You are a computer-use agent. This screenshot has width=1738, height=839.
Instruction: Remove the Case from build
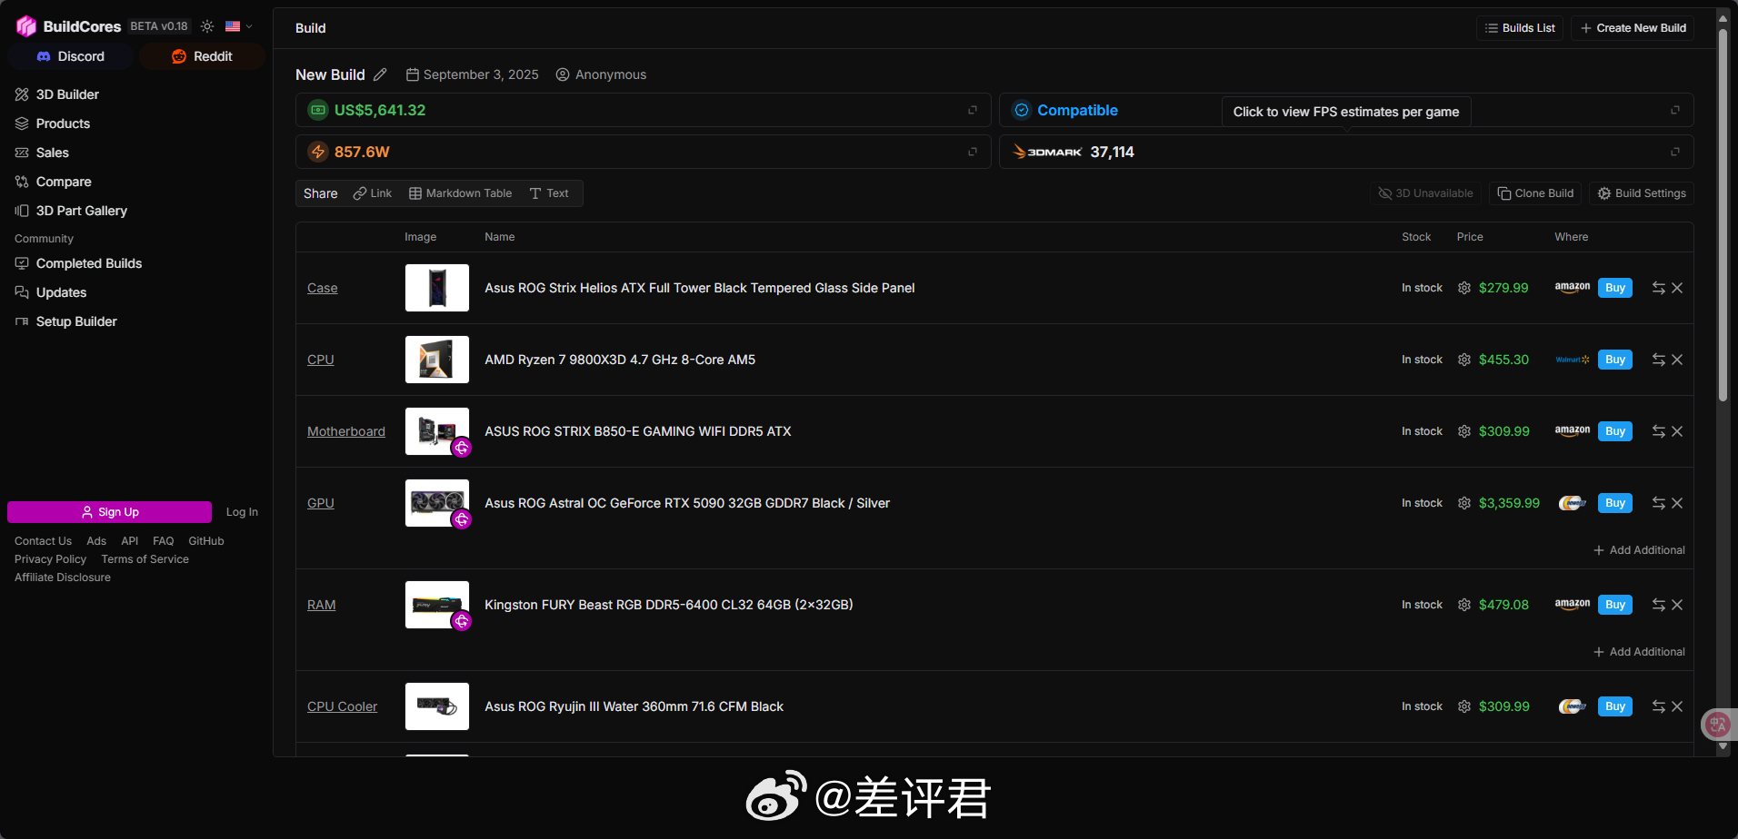pos(1677,288)
